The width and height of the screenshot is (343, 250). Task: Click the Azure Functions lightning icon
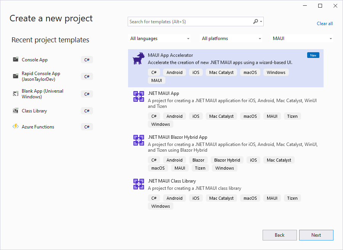click(16, 127)
